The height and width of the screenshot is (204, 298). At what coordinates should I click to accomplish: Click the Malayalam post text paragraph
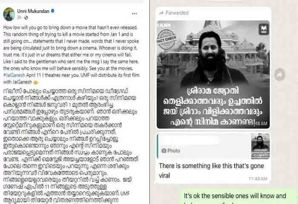coord(71,145)
